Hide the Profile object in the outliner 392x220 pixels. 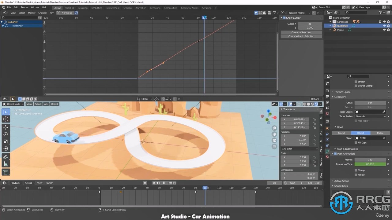click(384, 30)
